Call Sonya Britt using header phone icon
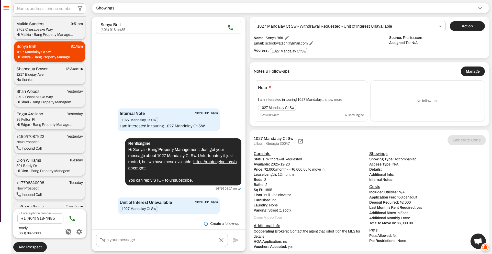 point(230,27)
